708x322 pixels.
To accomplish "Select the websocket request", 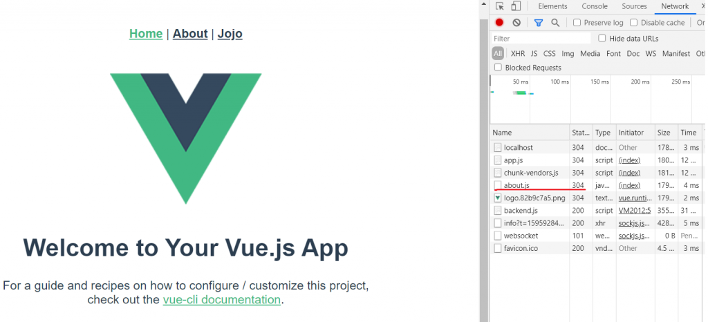I will click(x=597, y=236).
